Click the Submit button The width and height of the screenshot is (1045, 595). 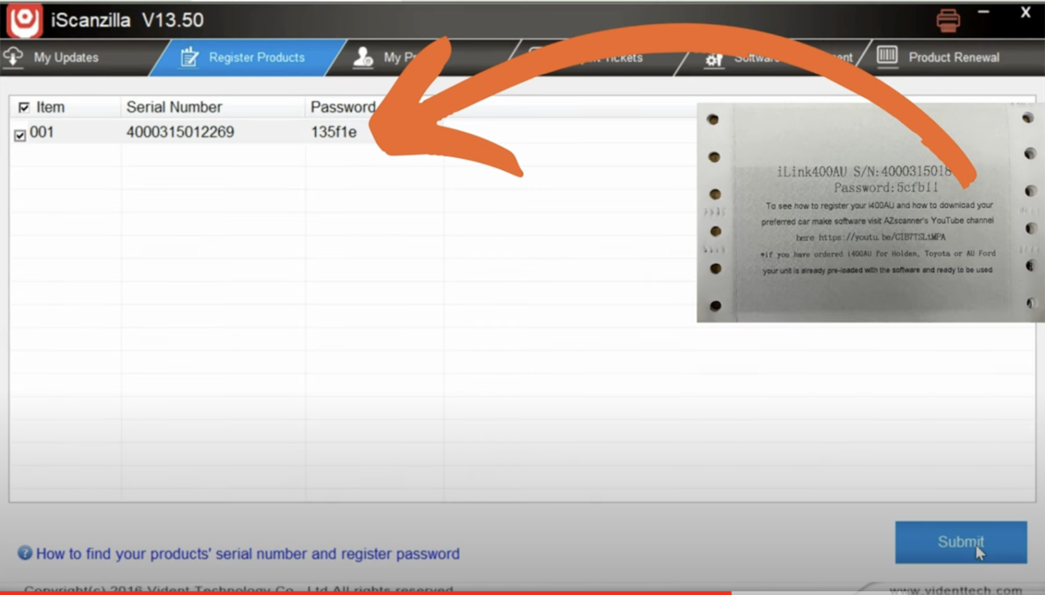tap(961, 542)
